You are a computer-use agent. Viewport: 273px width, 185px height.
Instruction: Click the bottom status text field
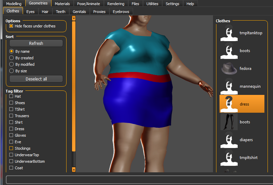(139, 180)
